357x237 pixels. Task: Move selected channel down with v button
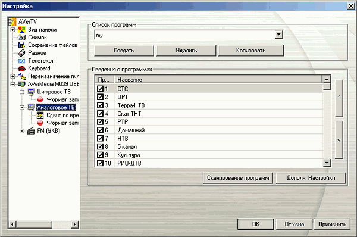339,140
